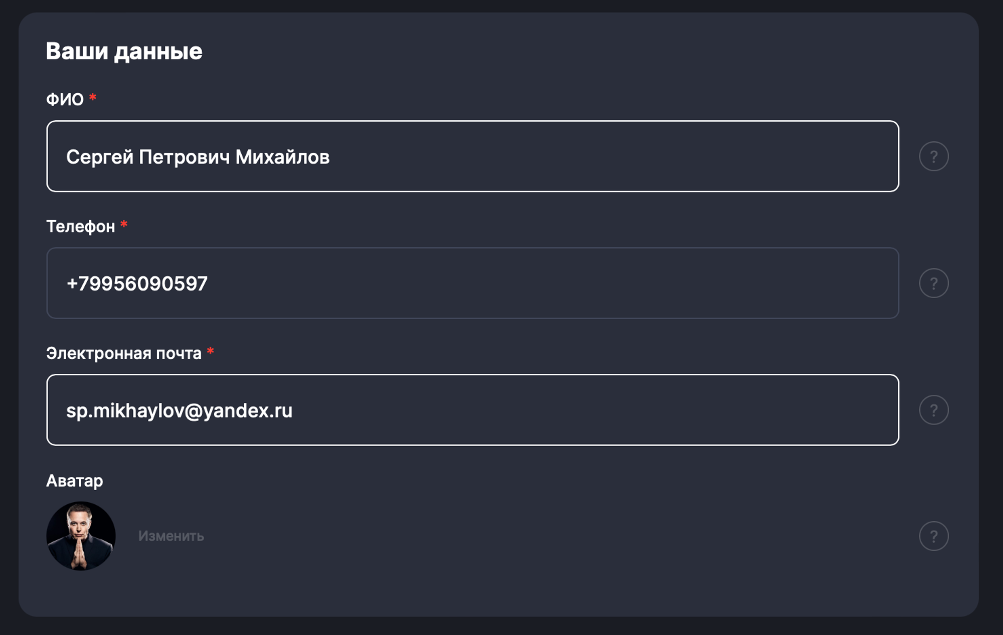Click the ФИО field label
1003x635 pixels.
tap(65, 100)
